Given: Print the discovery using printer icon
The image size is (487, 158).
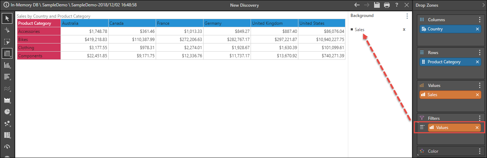Looking at the screenshot, I should coord(387,5).
